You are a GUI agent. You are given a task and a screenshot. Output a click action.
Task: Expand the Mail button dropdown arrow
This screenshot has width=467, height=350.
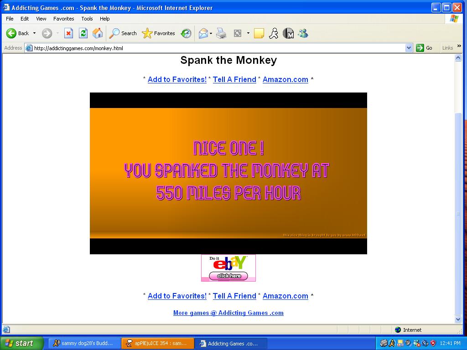click(x=211, y=33)
